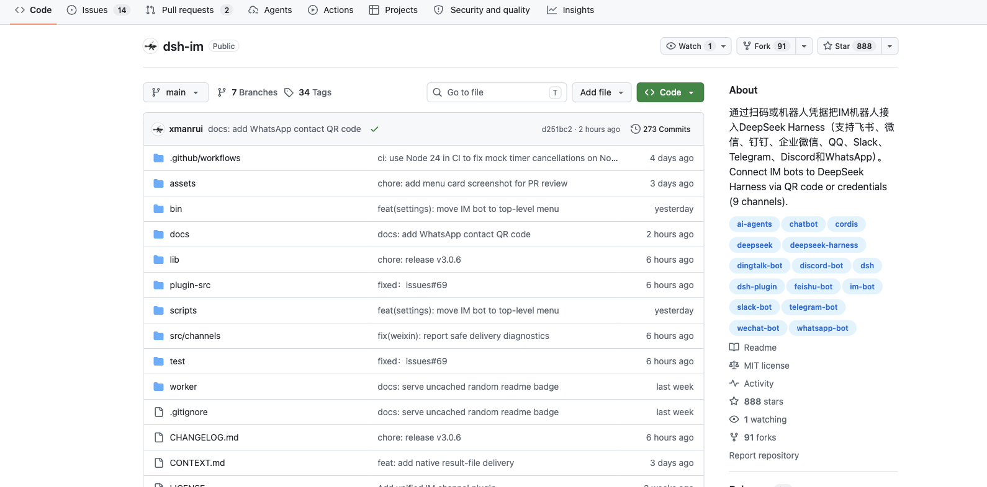Open the Add file dropdown
The height and width of the screenshot is (487, 987).
602,92
